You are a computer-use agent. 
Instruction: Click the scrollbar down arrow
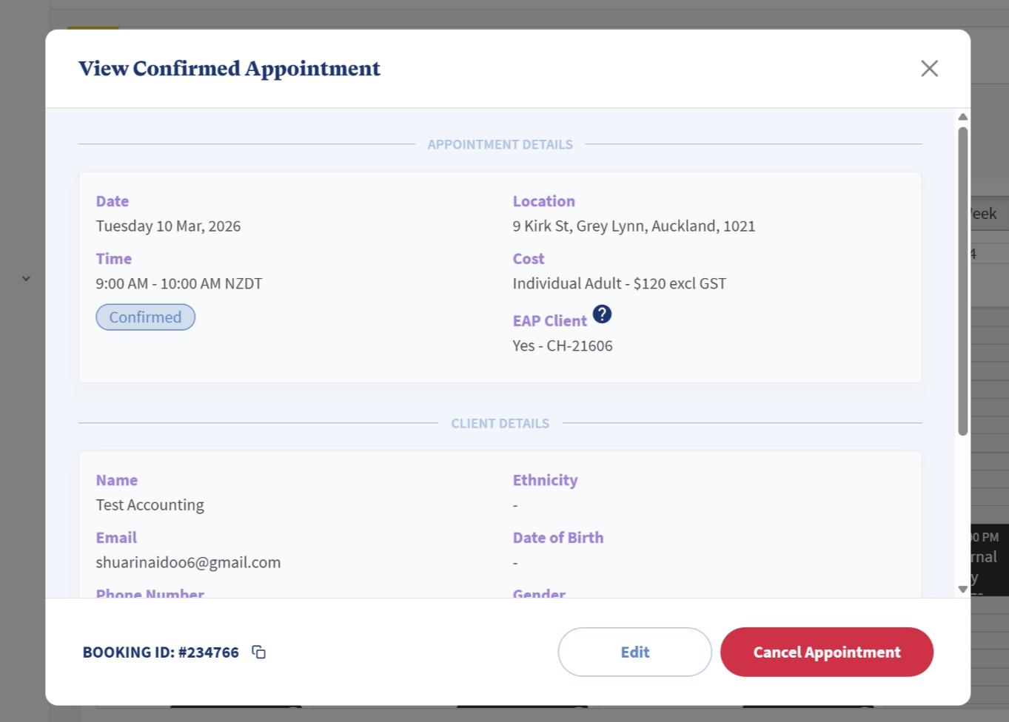coord(962,590)
